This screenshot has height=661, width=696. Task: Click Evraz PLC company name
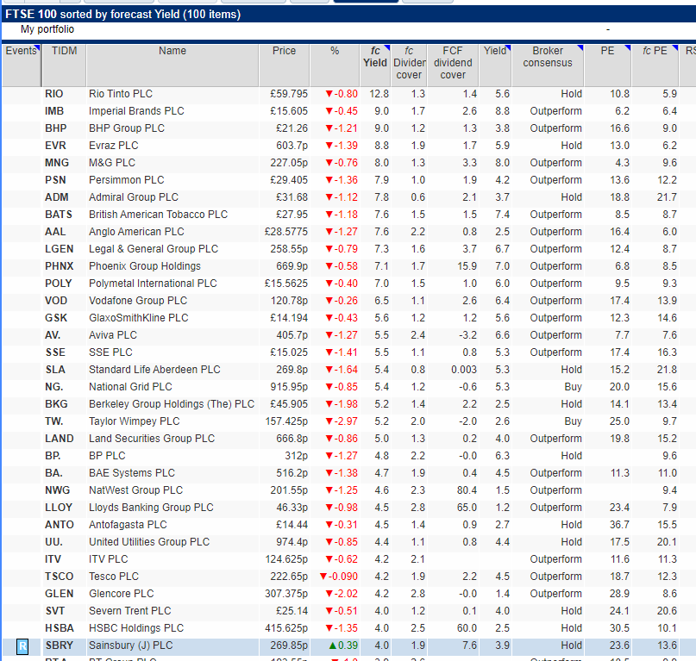tap(114, 146)
